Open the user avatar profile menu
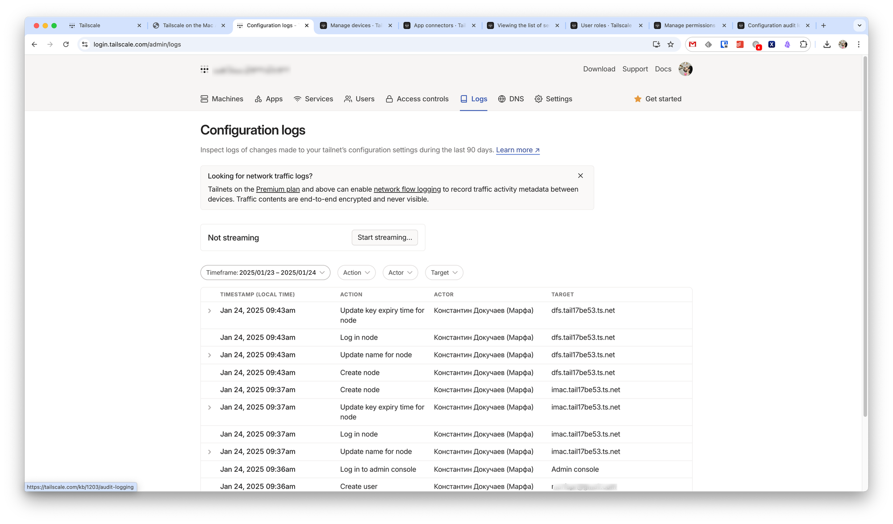The height and width of the screenshot is (524, 893). click(x=685, y=69)
